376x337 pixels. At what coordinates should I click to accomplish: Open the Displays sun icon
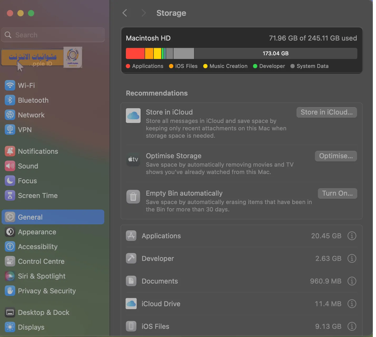pyautogui.click(x=10, y=327)
